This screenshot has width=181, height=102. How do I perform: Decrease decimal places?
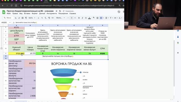(x=46, y=18)
